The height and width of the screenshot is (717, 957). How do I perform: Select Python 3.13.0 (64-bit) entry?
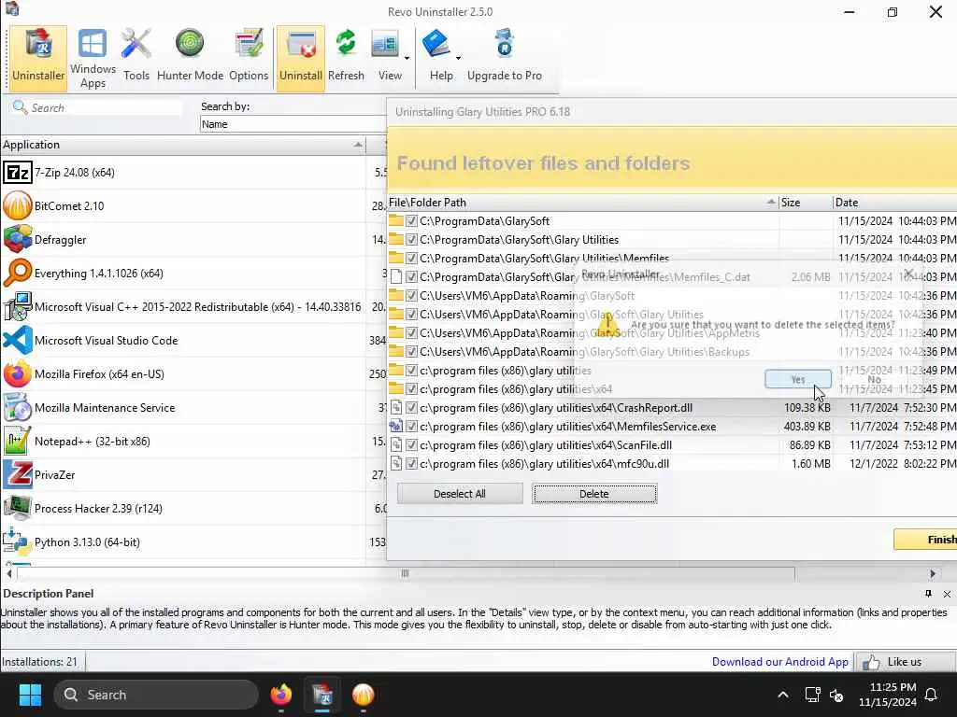(x=183, y=541)
